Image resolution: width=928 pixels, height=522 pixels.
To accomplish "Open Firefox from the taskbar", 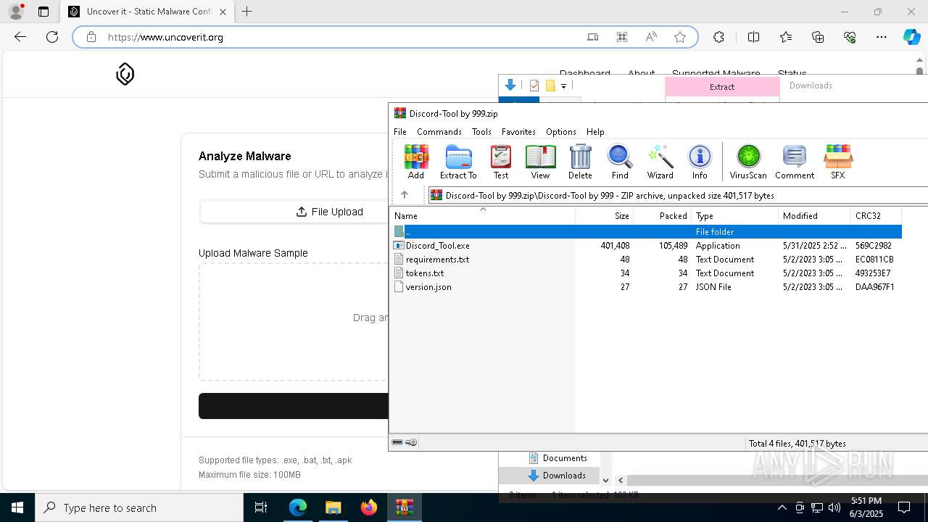I will (369, 507).
